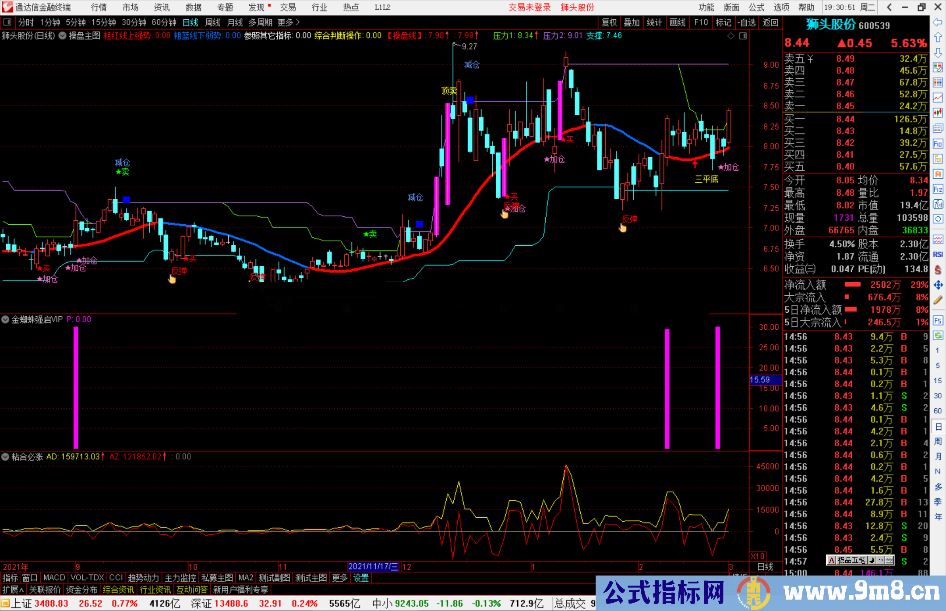Toggle 叠加 overlay mode
946x611 pixels.
pos(632,22)
